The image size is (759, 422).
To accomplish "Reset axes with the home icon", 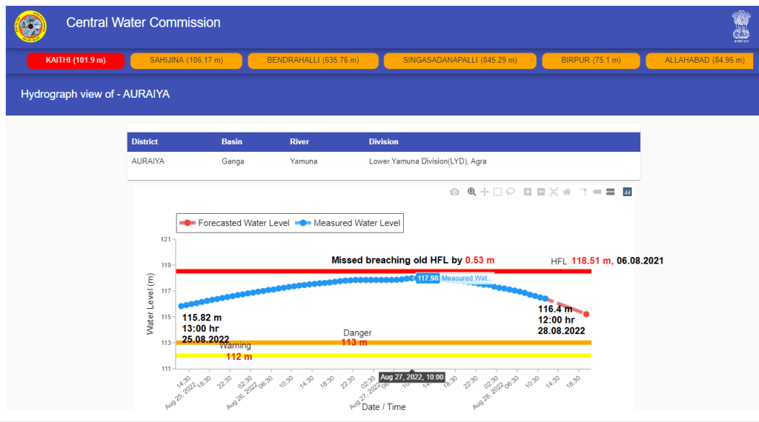I will point(567,192).
